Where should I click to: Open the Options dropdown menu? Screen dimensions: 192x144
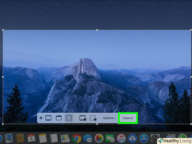(x=109, y=118)
